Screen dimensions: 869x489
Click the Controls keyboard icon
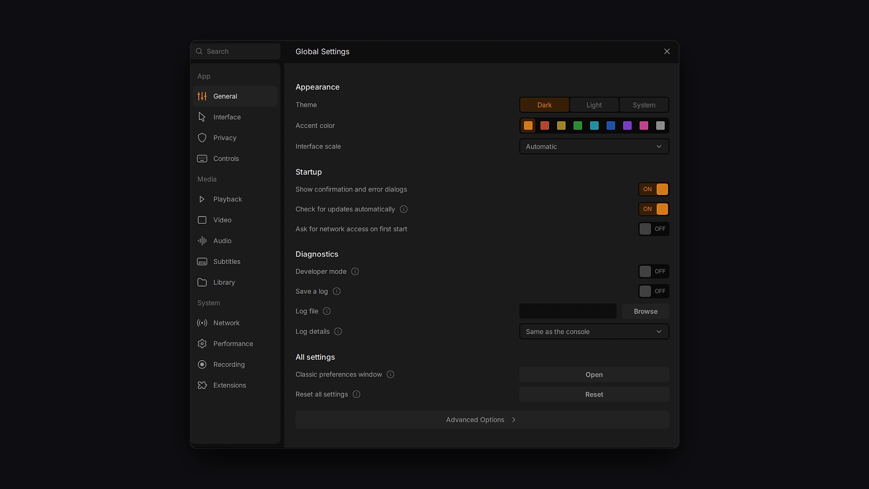(202, 158)
